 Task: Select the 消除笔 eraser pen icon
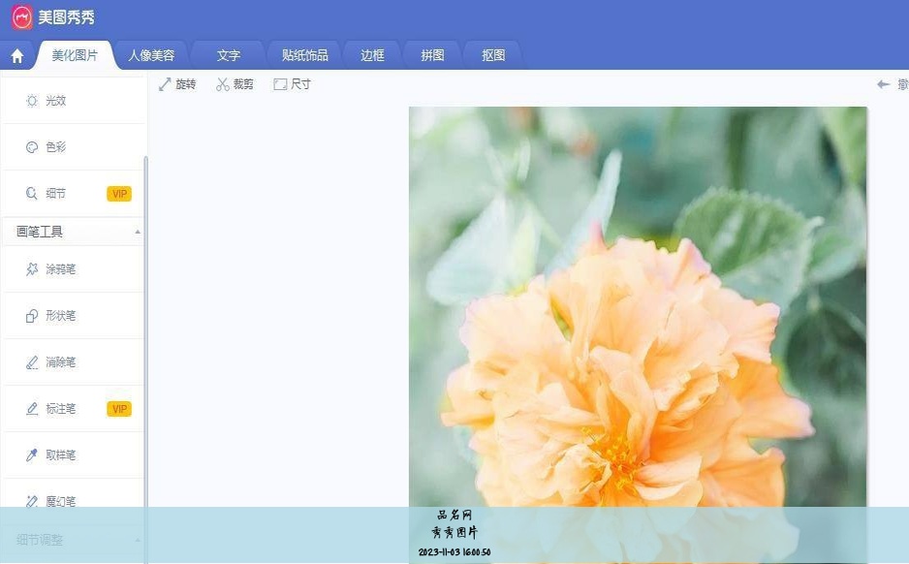pos(32,362)
